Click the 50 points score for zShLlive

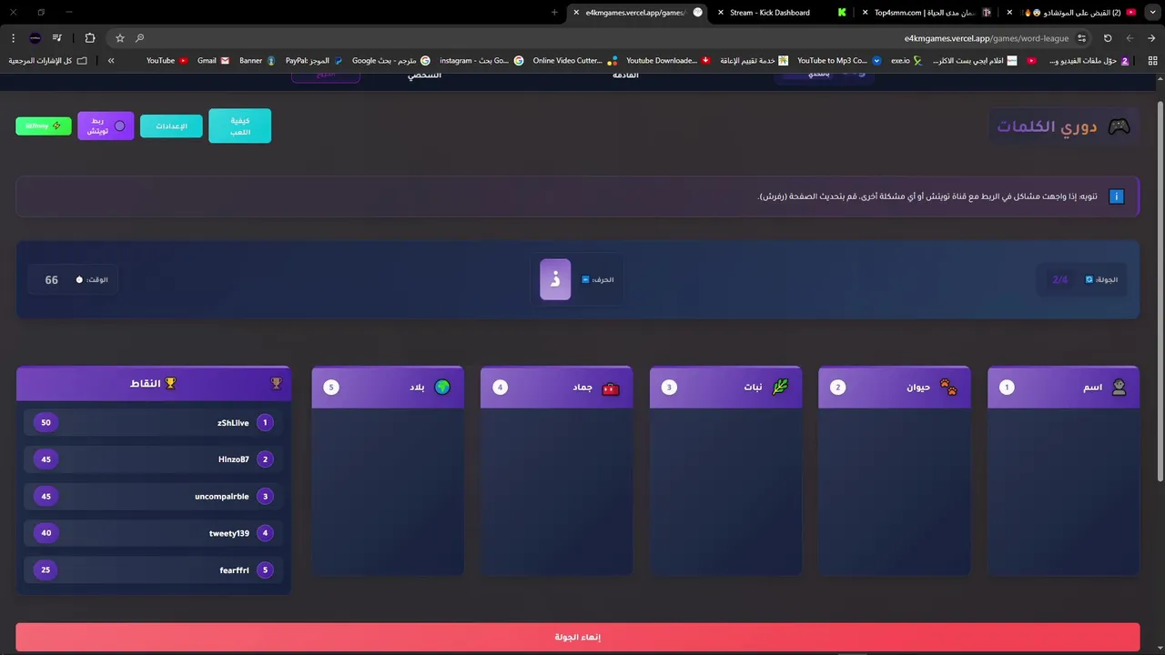click(x=46, y=423)
